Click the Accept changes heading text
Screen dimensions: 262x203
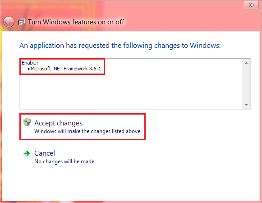pos(58,123)
